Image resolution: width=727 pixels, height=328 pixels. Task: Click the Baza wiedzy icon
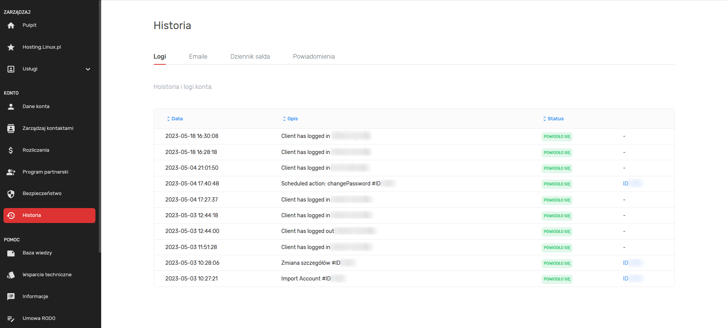coord(11,253)
